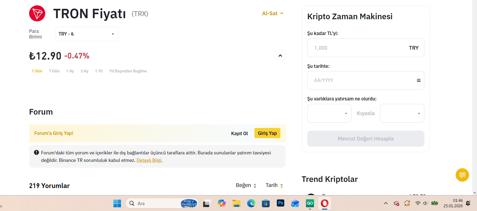Screen dimensions: 477x211
Task: Select the 1 Ay time range
Action: click(70, 71)
